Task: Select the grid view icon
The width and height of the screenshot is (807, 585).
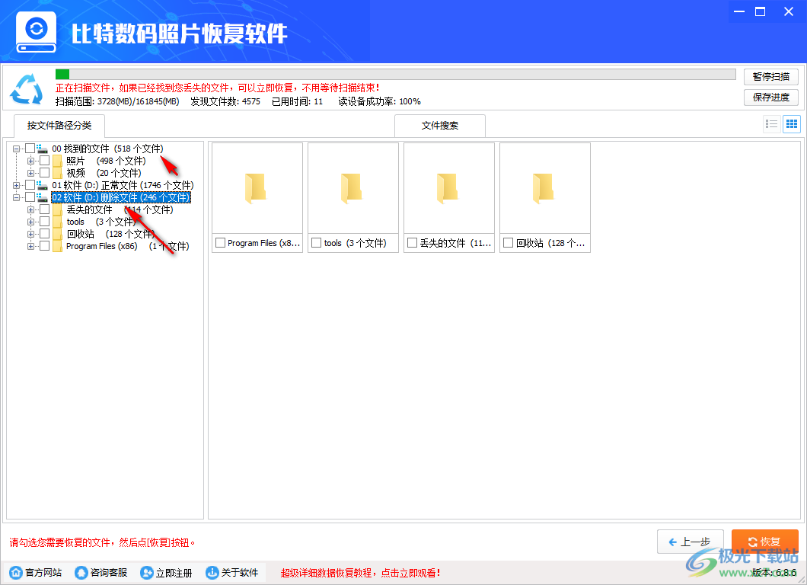Action: coord(792,123)
